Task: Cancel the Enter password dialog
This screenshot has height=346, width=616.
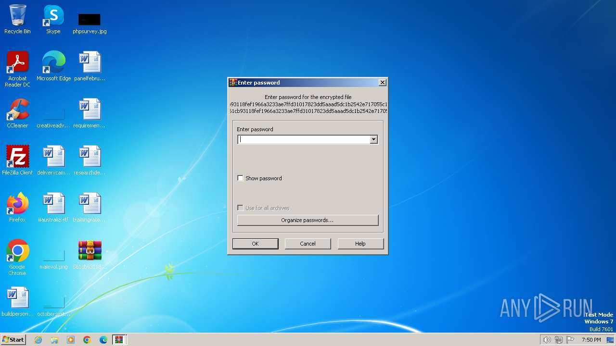Action: pyautogui.click(x=308, y=244)
